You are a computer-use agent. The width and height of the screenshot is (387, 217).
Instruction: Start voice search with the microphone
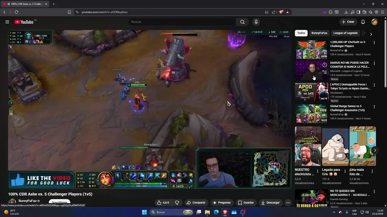tap(256, 22)
